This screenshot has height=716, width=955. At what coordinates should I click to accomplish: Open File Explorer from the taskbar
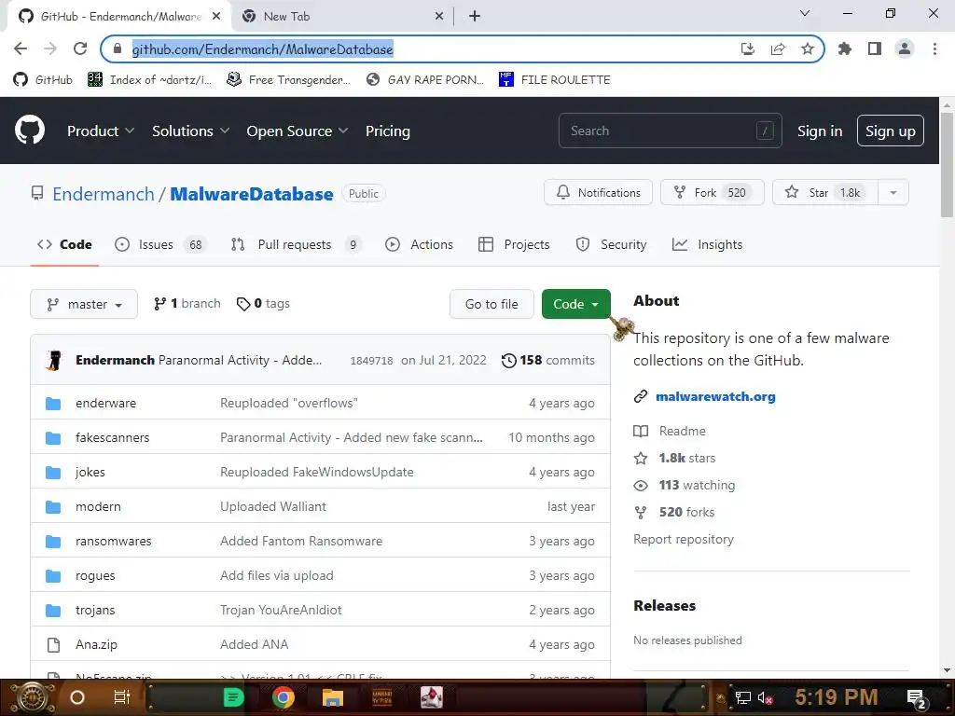tap(333, 697)
